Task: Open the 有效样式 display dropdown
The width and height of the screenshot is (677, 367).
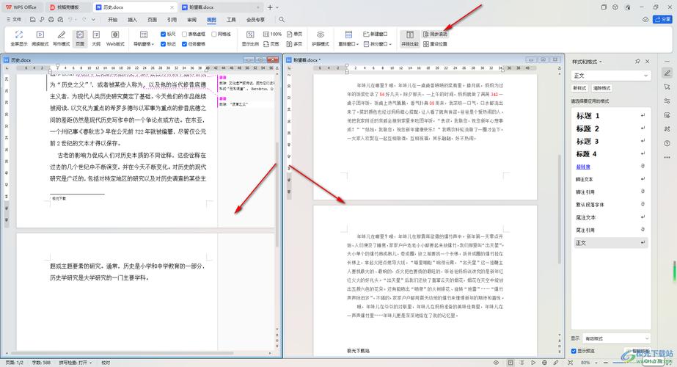Action: click(616, 338)
